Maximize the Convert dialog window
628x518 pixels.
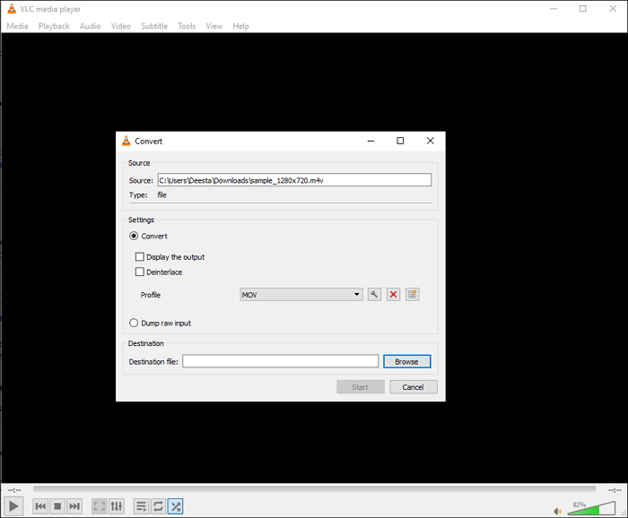pos(400,141)
